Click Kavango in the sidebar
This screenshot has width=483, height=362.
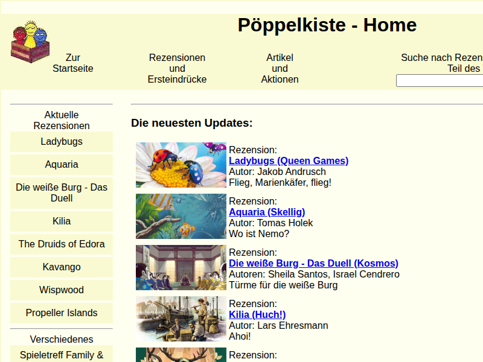point(62,267)
